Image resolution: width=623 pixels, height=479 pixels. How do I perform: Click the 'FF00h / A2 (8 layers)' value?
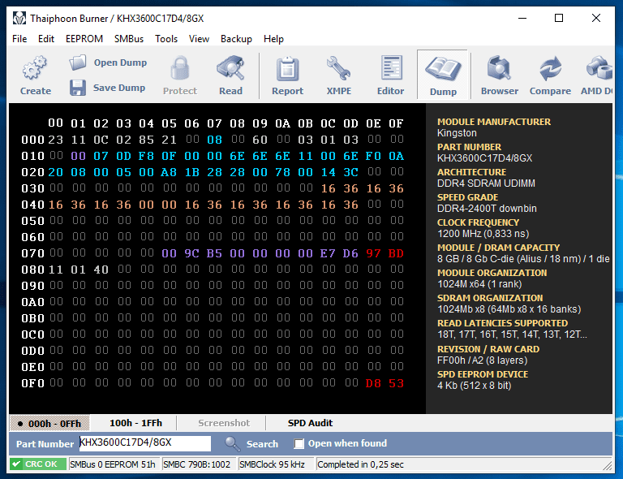click(x=482, y=360)
